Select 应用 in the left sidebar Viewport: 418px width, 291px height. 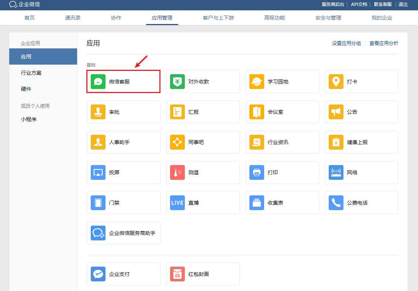point(43,57)
